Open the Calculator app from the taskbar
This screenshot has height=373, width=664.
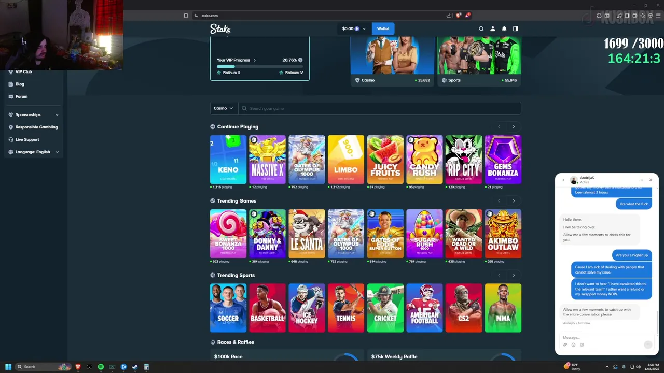pos(146,367)
